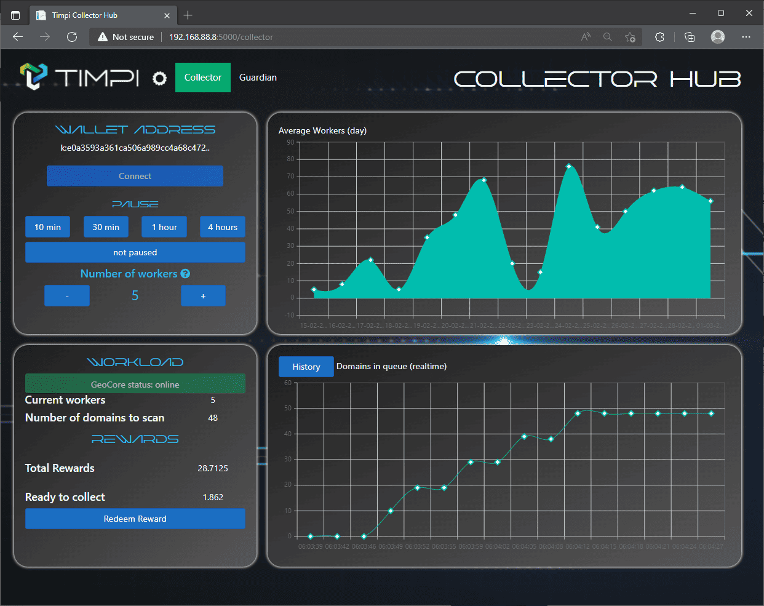Open Read aloud in address bar
The width and height of the screenshot is (764, 606).
[x=586, y=37]
